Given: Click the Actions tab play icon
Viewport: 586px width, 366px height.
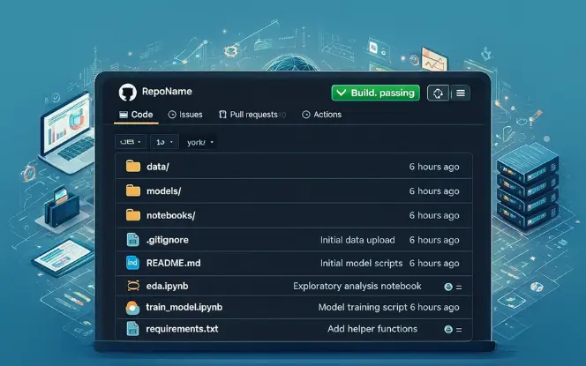Looking at the screenshot, I should click(x=306, y=115).
